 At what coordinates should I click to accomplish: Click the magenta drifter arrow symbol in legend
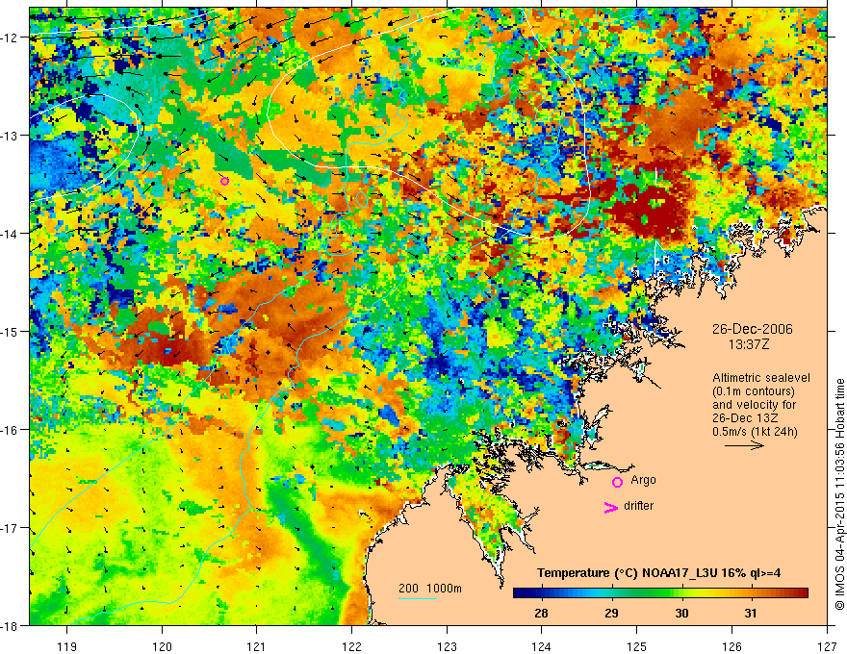pyautogui.click(x=610, y=507)
